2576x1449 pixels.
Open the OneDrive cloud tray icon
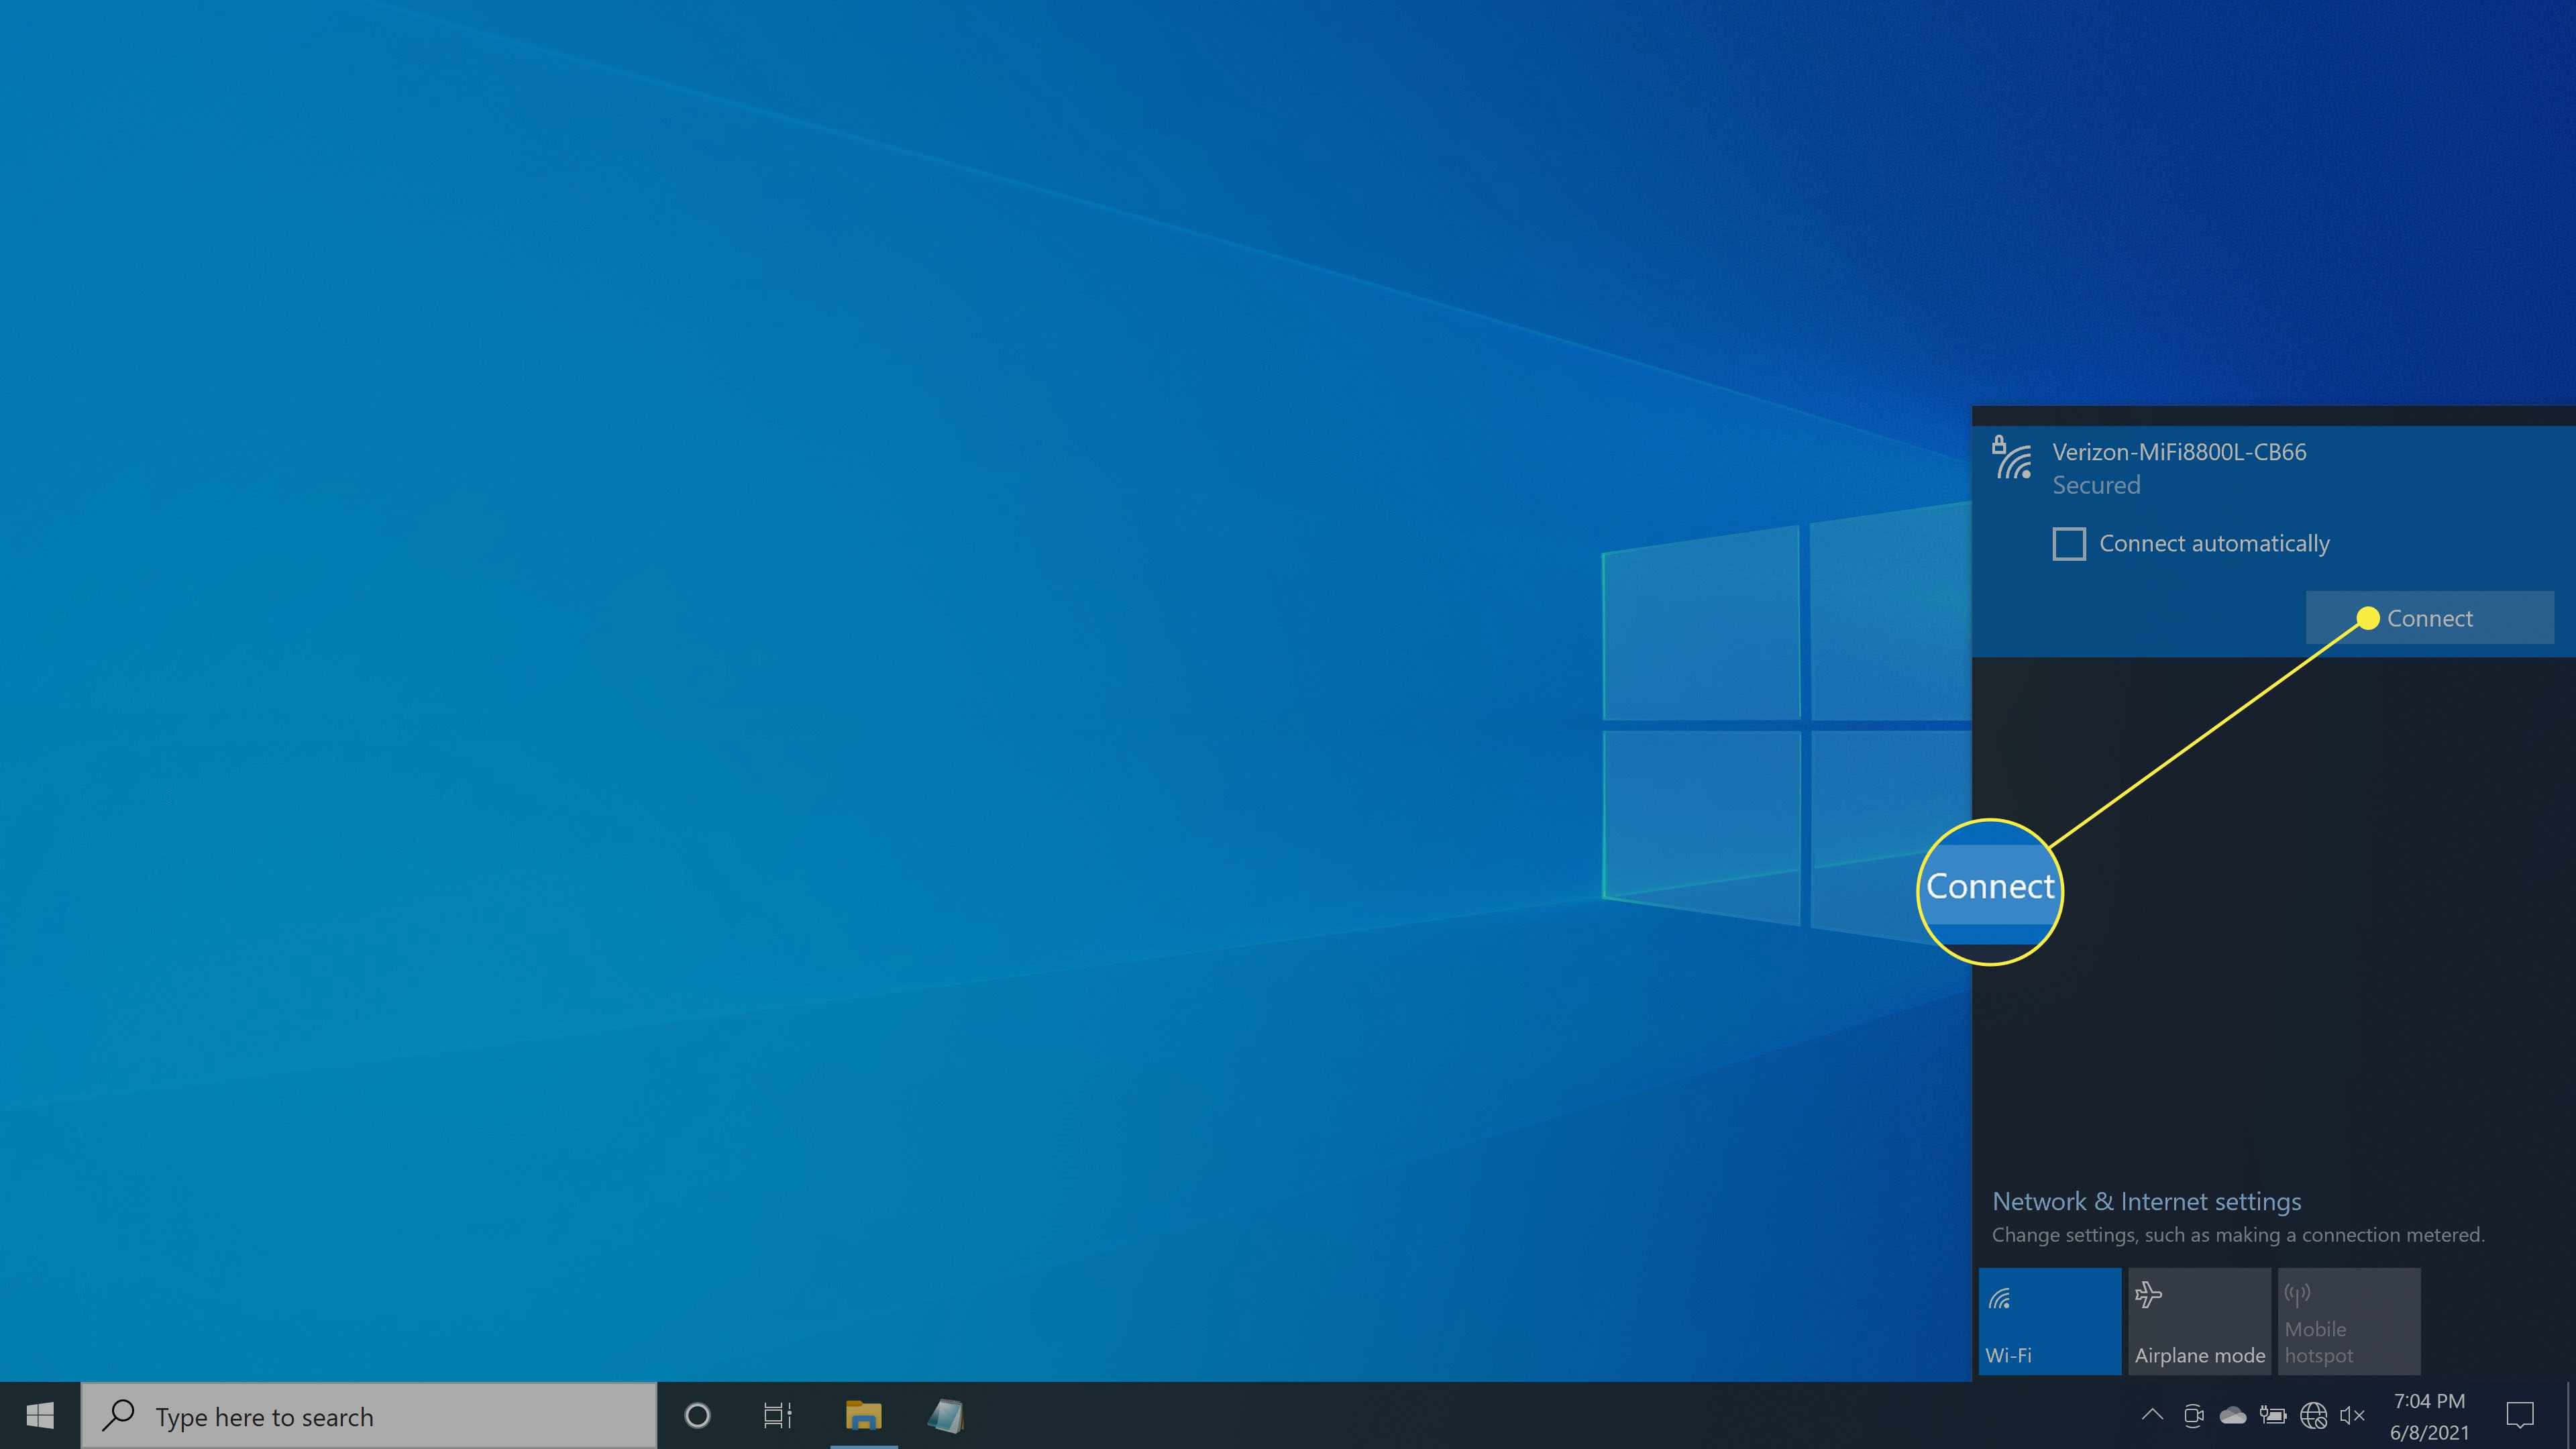click(2232, 1415)
